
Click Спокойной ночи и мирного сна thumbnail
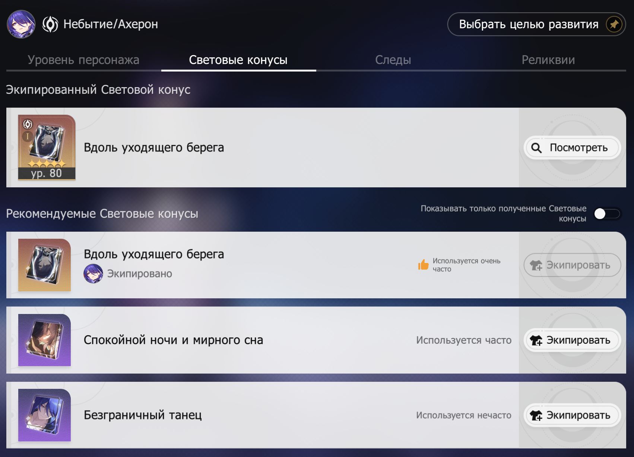pyautogui.click(x=44, y=340)
